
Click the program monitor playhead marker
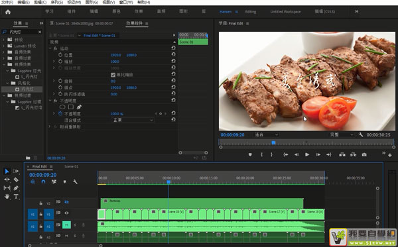(x=273, y=142)
